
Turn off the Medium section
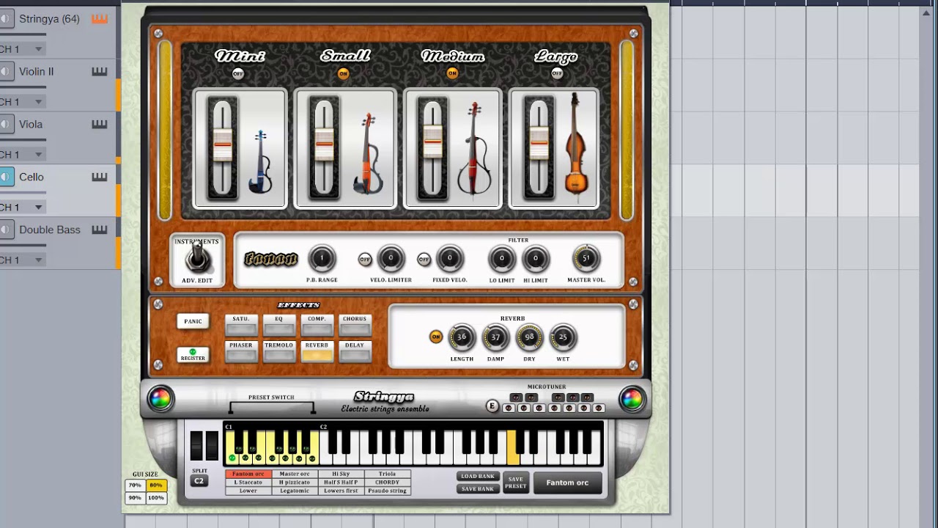point(452,73)
